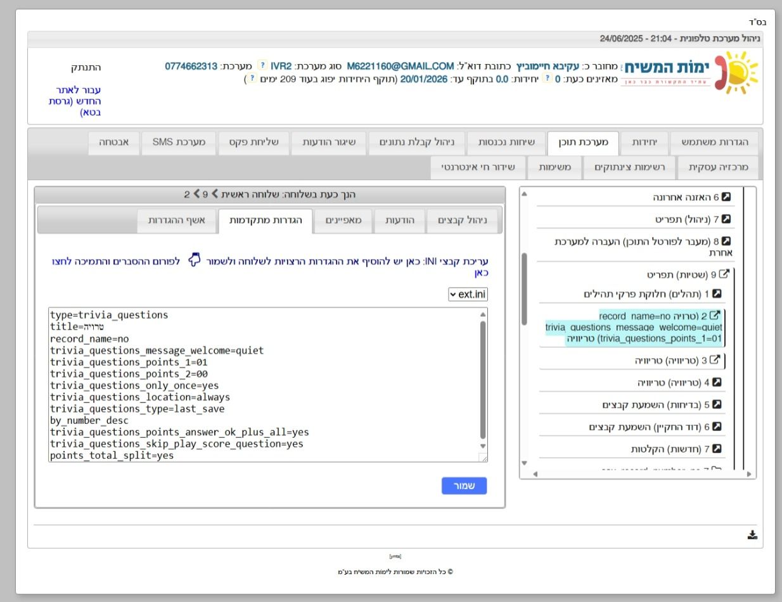Open the שידור חי אינטרנטי tab

pos(478,167)
